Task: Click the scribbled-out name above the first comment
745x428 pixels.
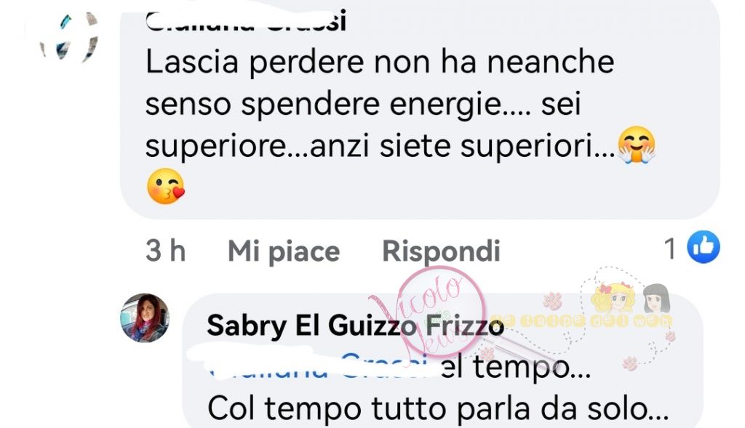Action: tap(246, 22)
